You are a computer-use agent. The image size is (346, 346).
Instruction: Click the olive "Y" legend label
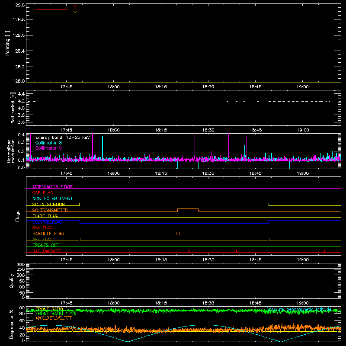[75, 13]
